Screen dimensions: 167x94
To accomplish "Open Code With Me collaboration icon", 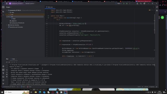I will [x=137, y=3].
